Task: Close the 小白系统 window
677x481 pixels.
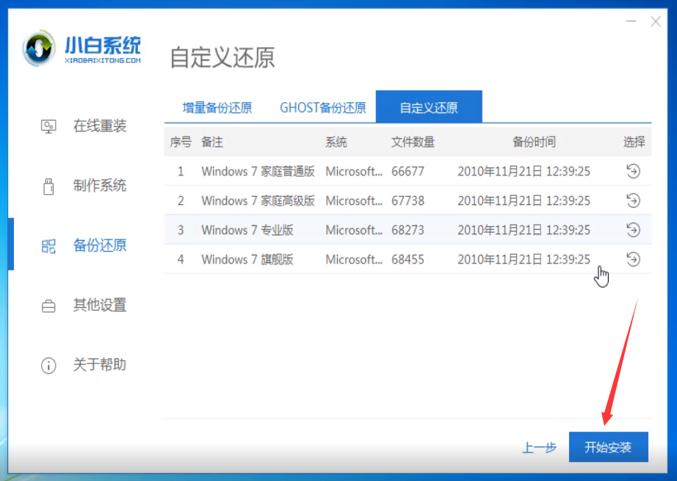Action: pyautogui.click(x=656, y=21)
